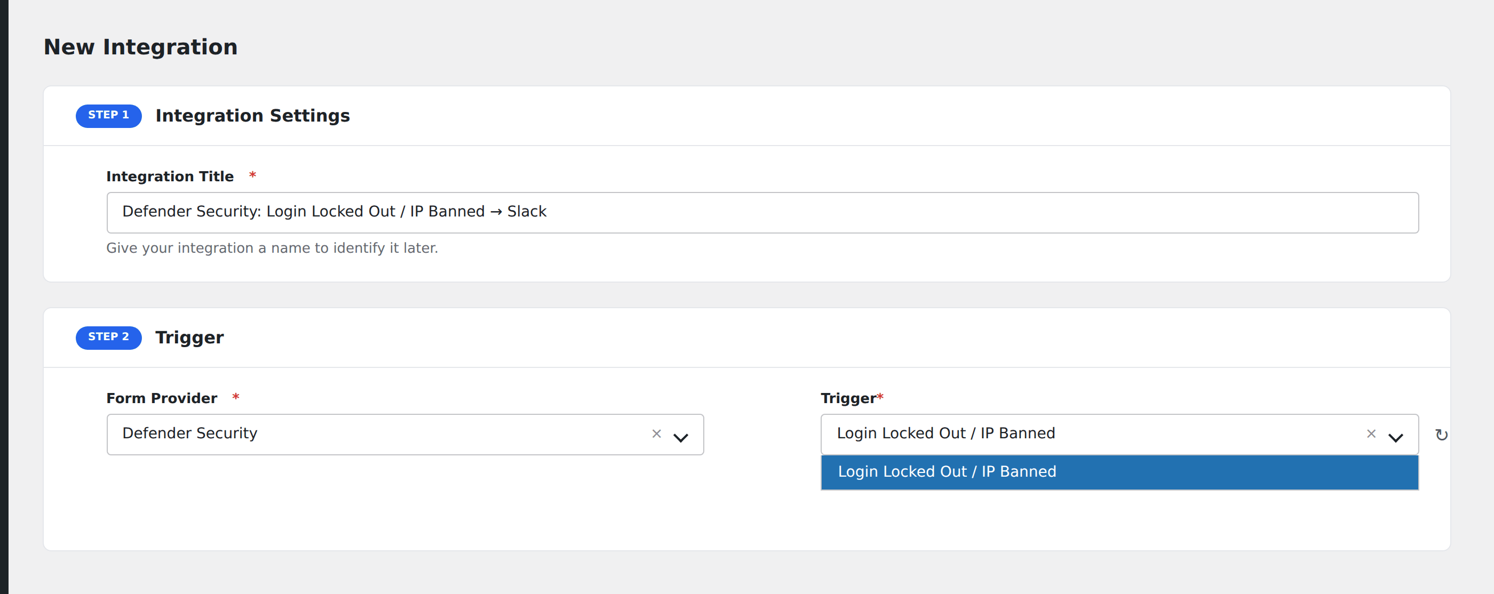Click 'Give your integration a name' hint text

[x=272, y=248]
